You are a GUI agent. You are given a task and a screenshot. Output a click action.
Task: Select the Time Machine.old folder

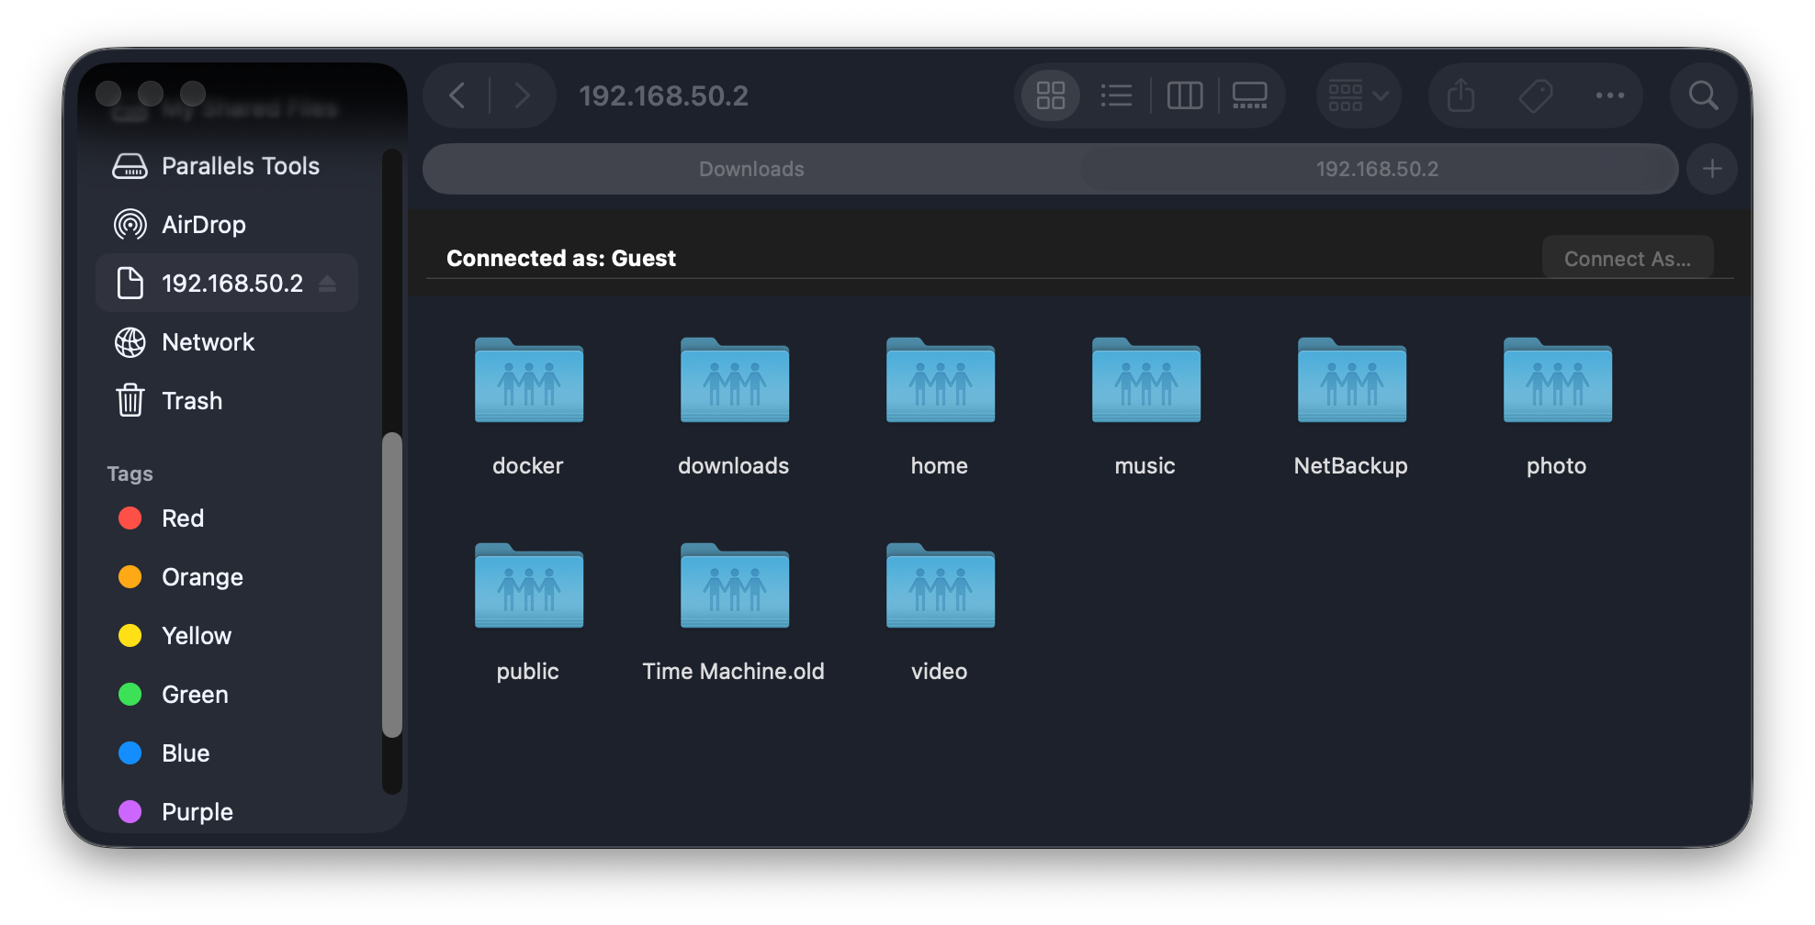coord(734,586)
